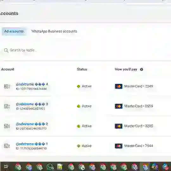
Task: Click the How you'll pay info icon
Action: pos(142,69)
